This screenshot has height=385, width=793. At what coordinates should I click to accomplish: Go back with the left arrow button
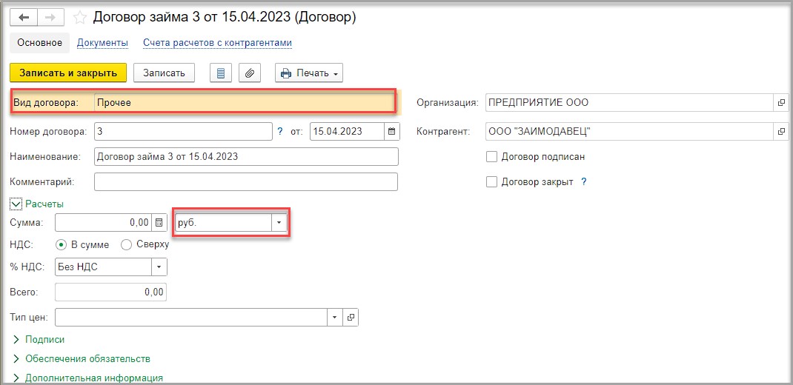pyautogui.click(x=23, y=17)
